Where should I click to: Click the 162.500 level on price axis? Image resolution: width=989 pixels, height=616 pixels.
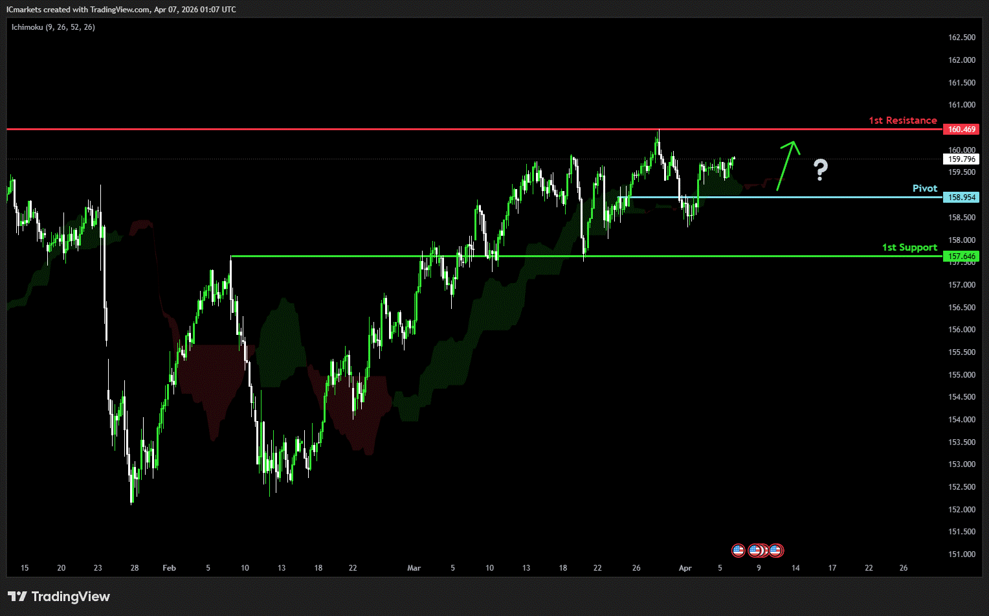click(x=961, y=38)
